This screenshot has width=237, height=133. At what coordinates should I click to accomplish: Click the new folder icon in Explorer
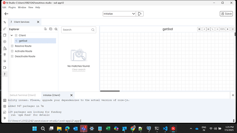50,29
